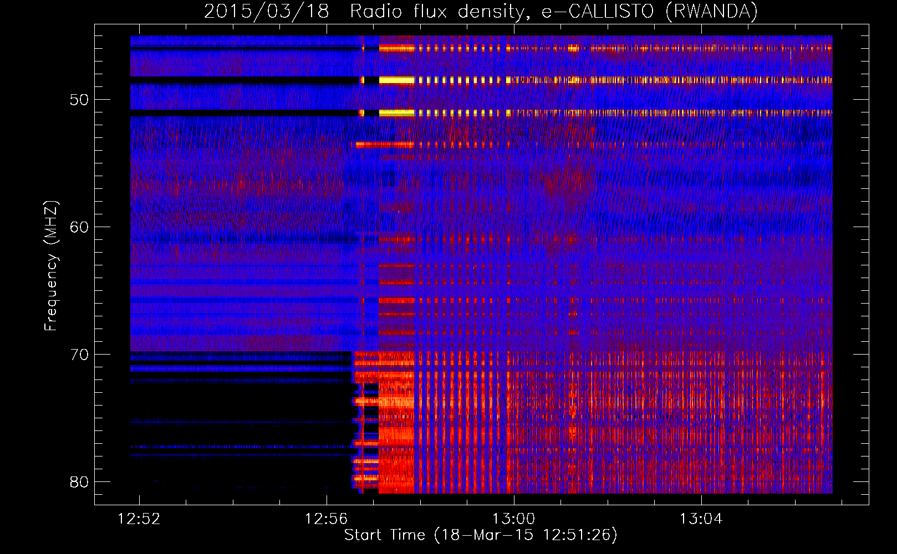Click the 12:52 time tick label
This screenshot has height=554, width=897.
139,519
